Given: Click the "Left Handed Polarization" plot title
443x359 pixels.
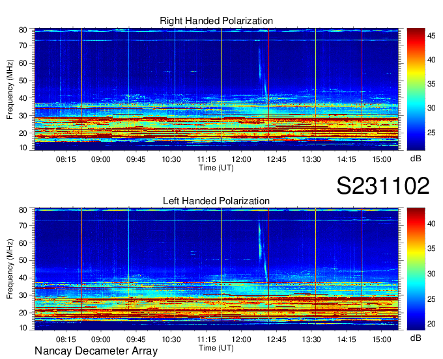Looking at the screenshot, I should 216,201.
